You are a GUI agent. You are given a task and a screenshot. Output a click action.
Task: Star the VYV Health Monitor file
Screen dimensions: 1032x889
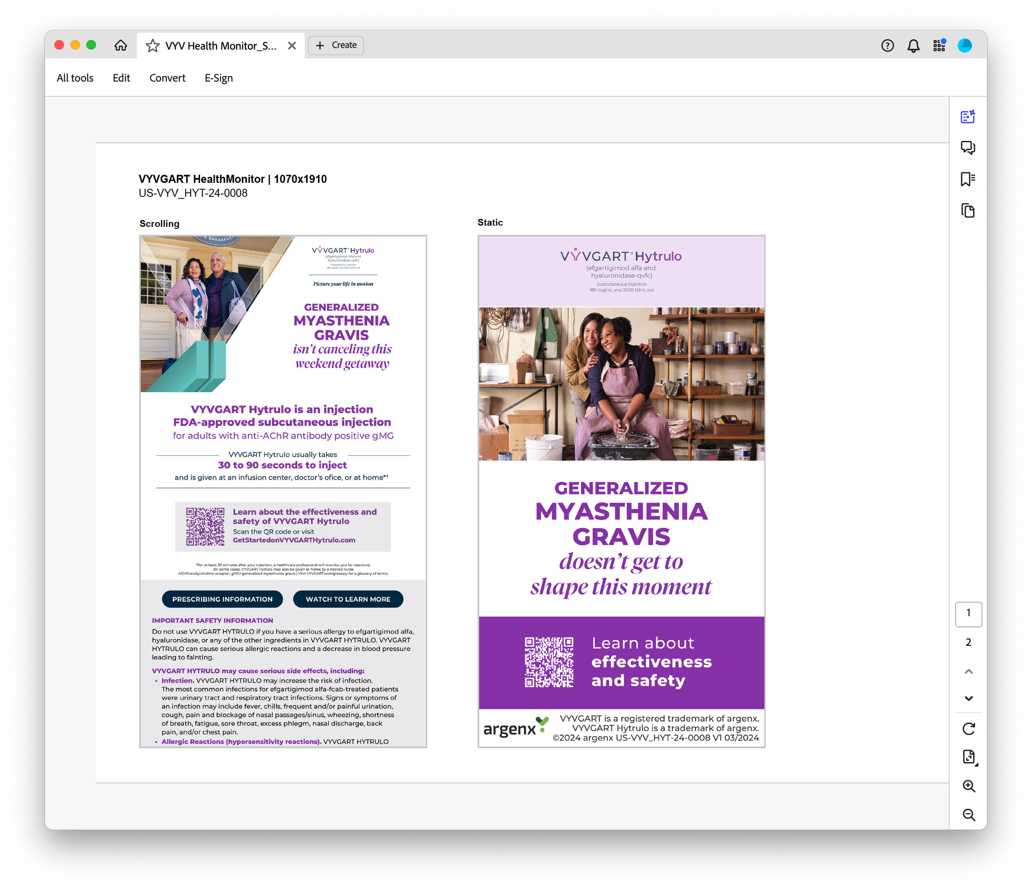coord(152,46)
